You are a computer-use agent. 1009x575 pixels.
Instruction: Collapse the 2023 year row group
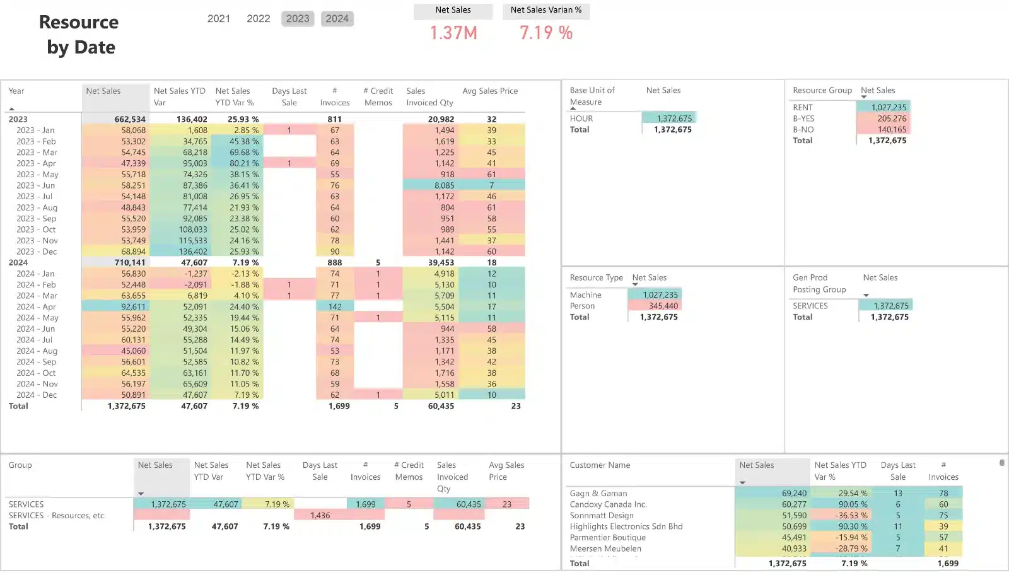tap(18, 119)
